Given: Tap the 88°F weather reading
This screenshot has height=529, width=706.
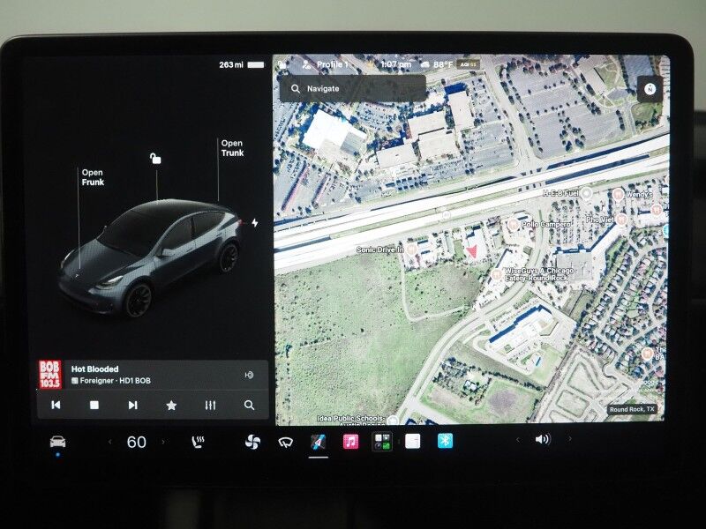Looking at the screenshot, I should (443, 64).
